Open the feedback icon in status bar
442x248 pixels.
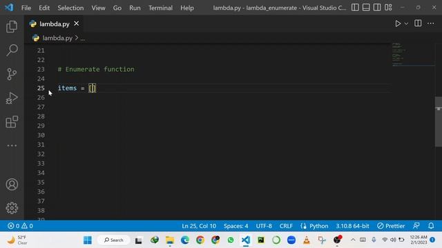pyautogui.click(x=416, y=226)
